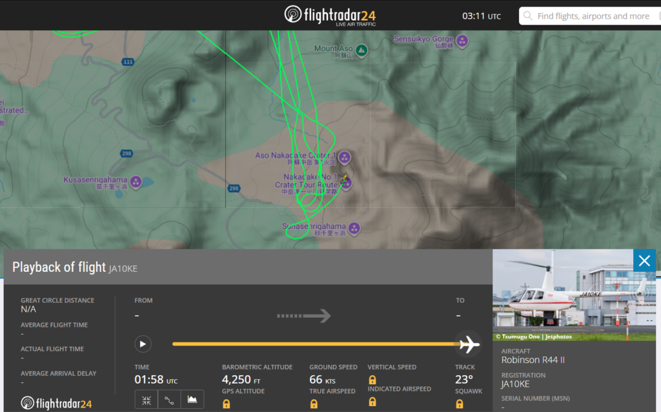661x412 pixels.
Task: Select the Sensuikyo Gorge map pin
Action: (x=462, y=41)
